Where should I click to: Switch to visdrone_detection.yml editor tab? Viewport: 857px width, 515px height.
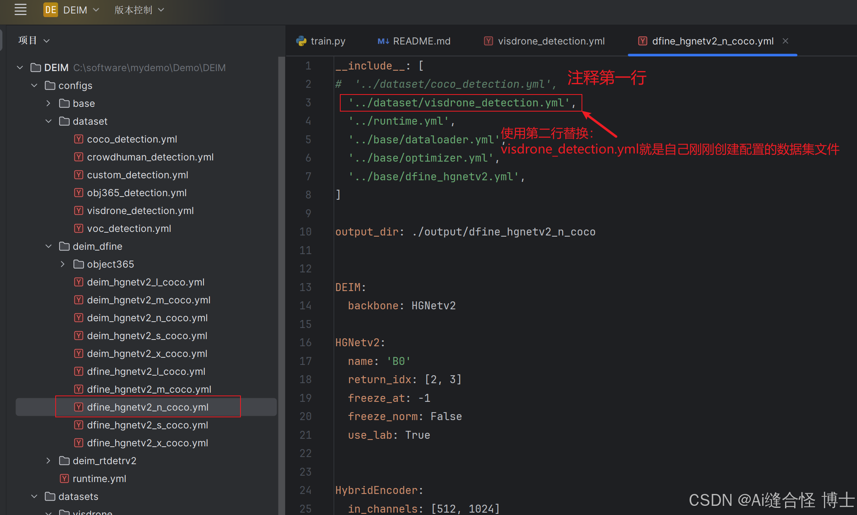551,41
